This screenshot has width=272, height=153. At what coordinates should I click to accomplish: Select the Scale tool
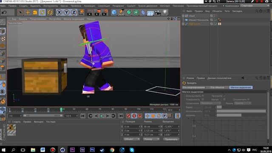click(x=35, y=12)
